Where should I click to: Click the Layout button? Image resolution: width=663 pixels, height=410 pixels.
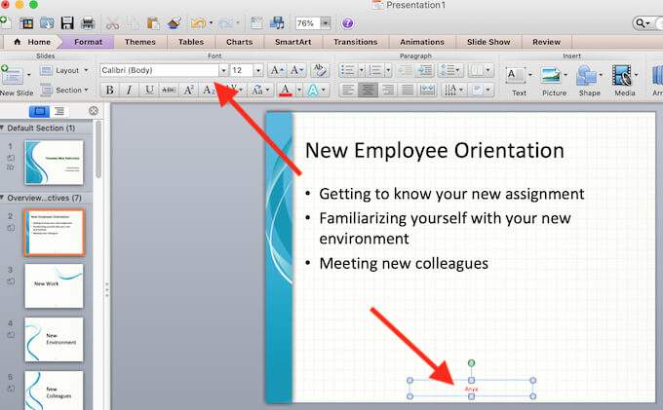pos(64,70)
